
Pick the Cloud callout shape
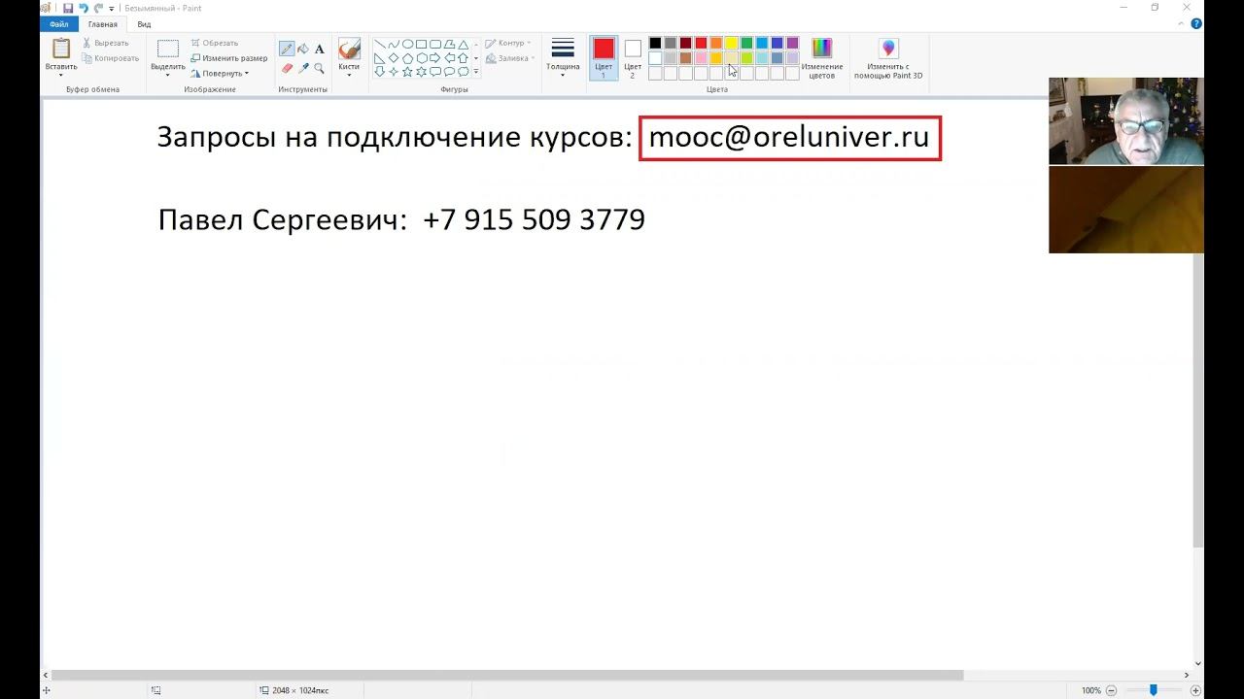[x=464, y=72]
